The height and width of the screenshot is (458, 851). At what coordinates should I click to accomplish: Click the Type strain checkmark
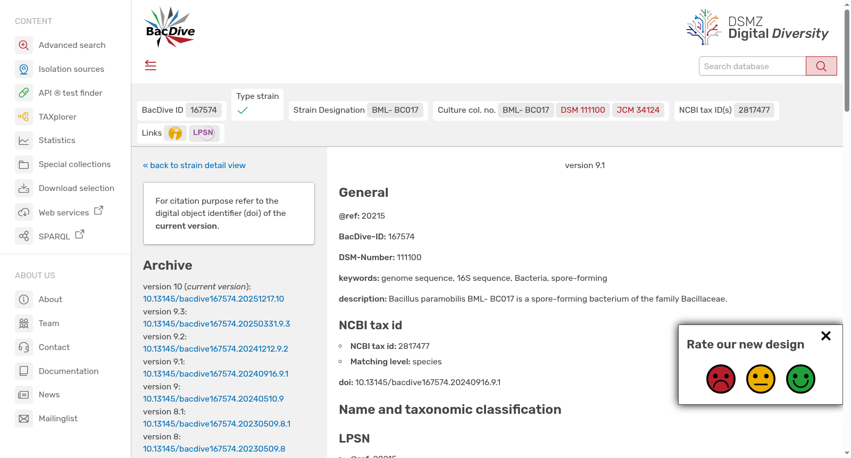pyautogui.click(x=243, y=111)
